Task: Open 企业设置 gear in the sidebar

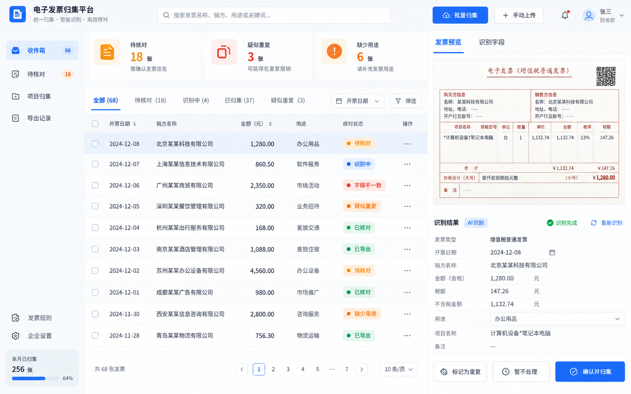Action: click(16, 336)
